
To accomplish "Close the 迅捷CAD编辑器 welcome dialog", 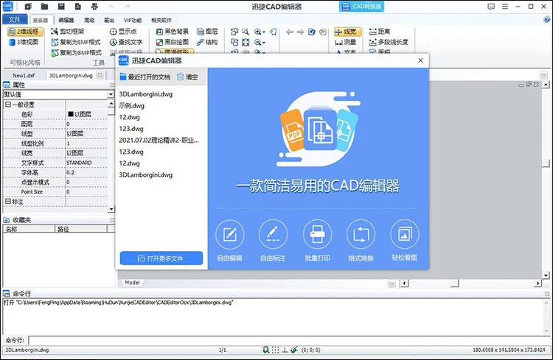I will [x=420, y=60].
